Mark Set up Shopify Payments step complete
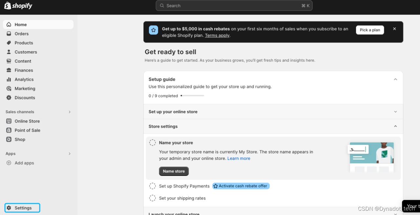Image resolution: width=420 pixels, height=215 pixels. click(x=153, y=186)
